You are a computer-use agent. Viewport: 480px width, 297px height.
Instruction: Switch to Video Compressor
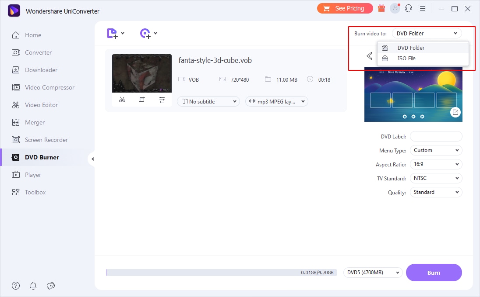point(49,88)
